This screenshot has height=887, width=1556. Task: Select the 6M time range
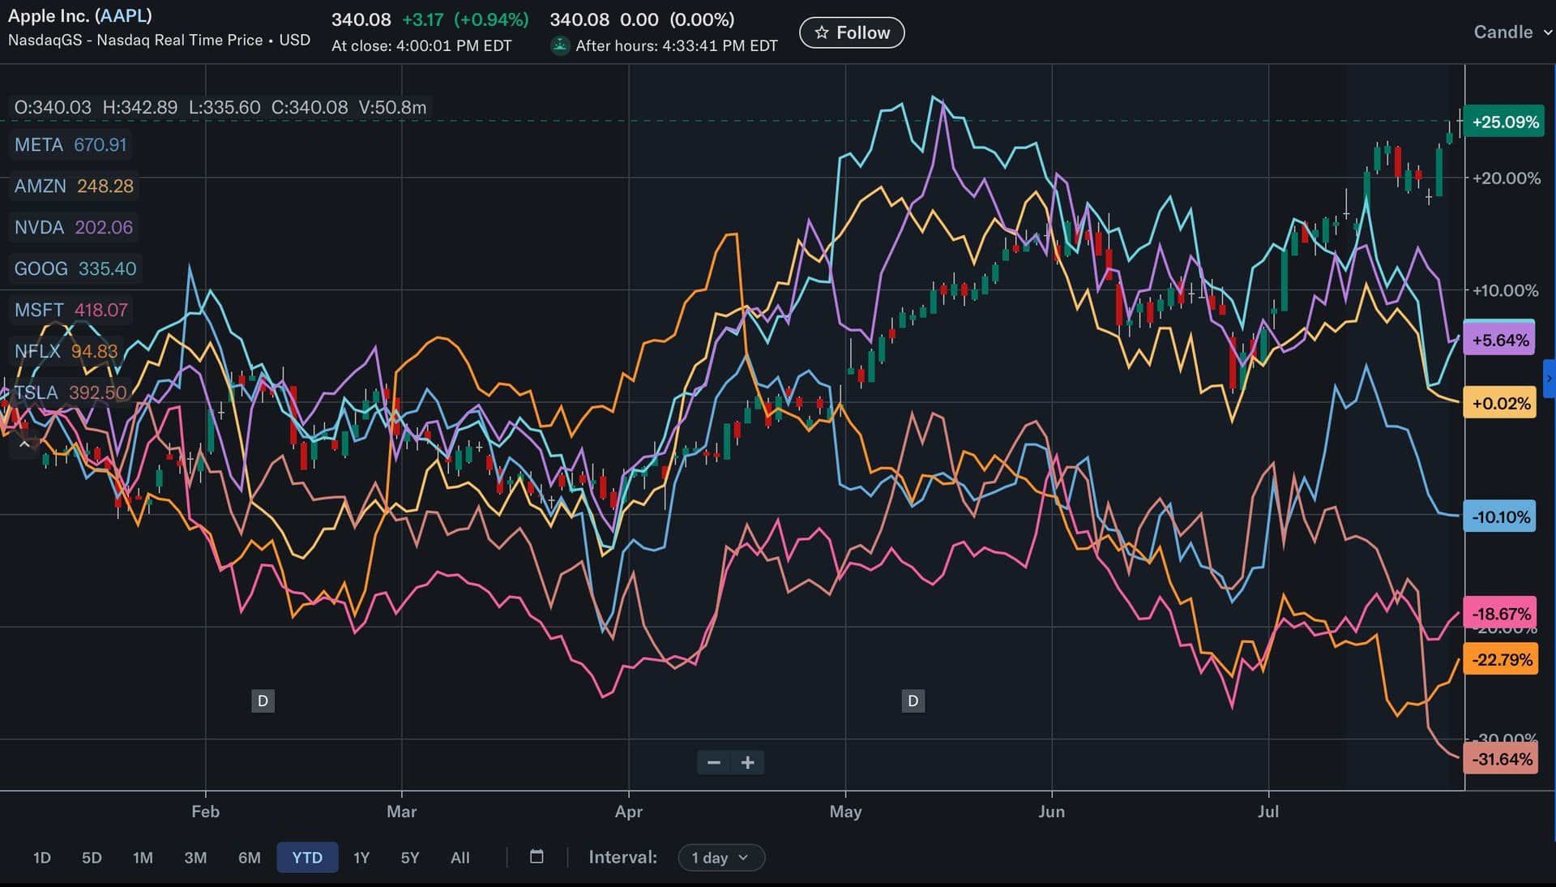250,858
